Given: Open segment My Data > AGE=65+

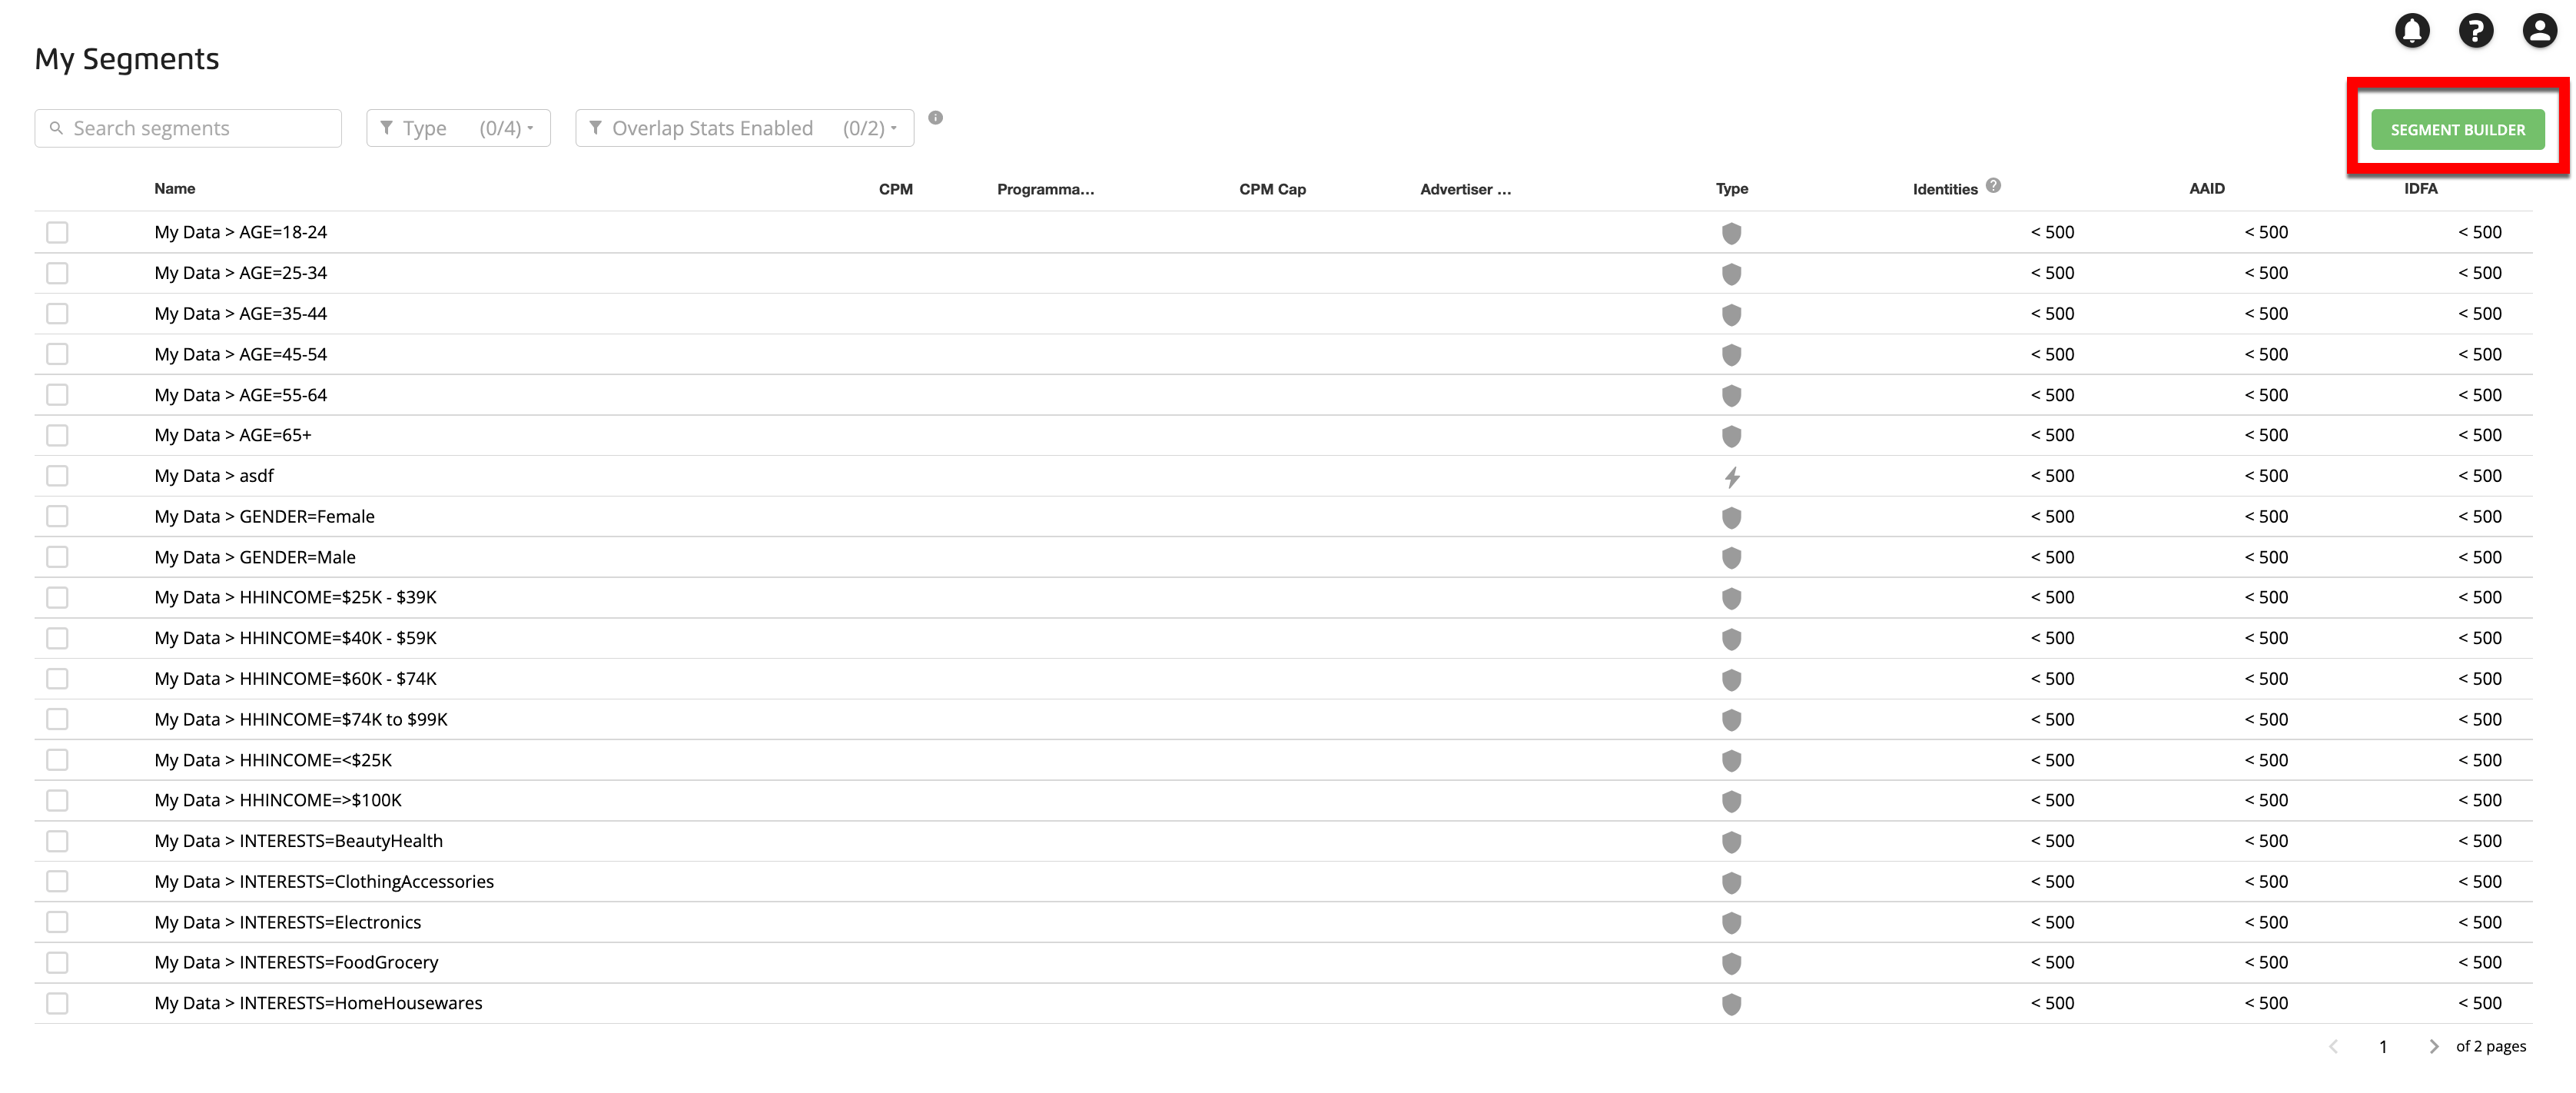Looking at the screenshot, I should click(x=233, y=435).
